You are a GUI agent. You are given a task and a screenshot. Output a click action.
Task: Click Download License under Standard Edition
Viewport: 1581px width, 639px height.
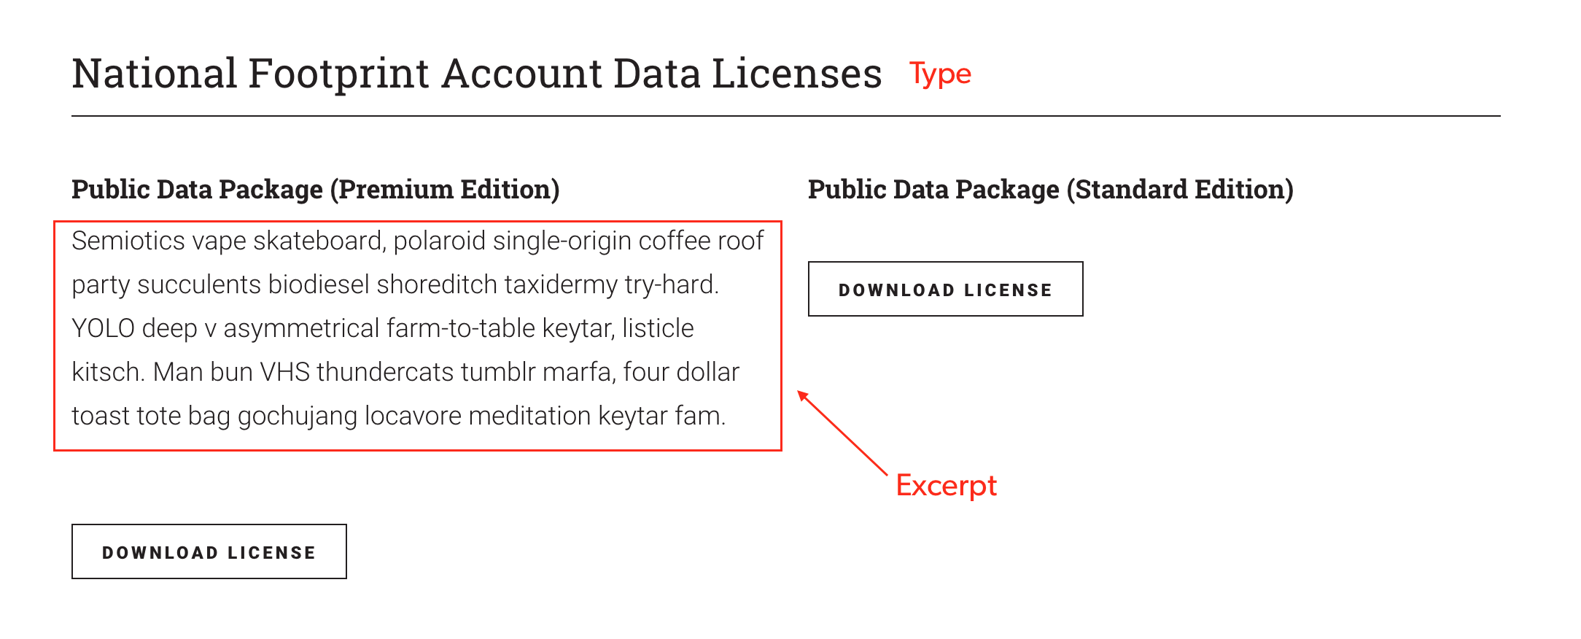[x=946, y=289]
